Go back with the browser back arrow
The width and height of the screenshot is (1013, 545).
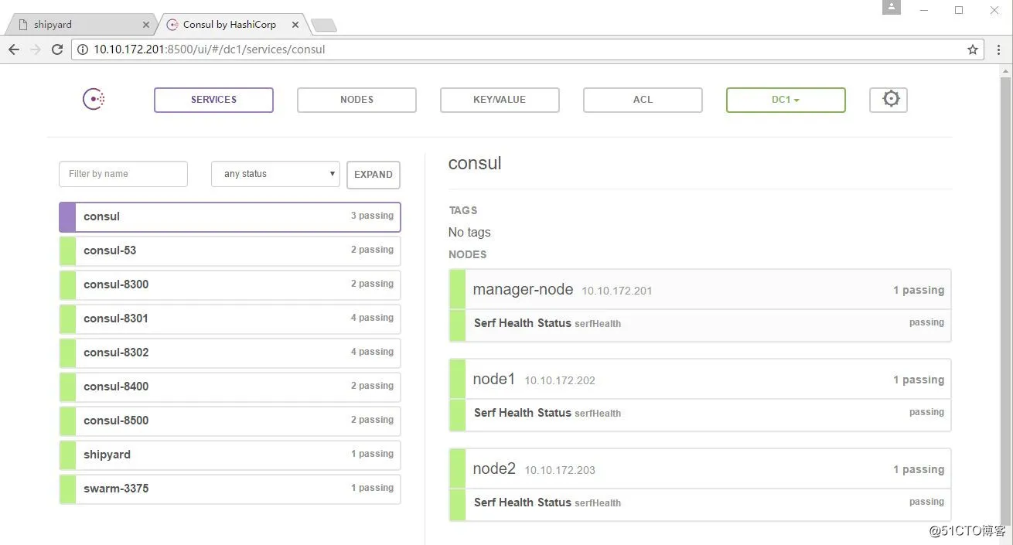pyautogui.click(x=14, y=49)
